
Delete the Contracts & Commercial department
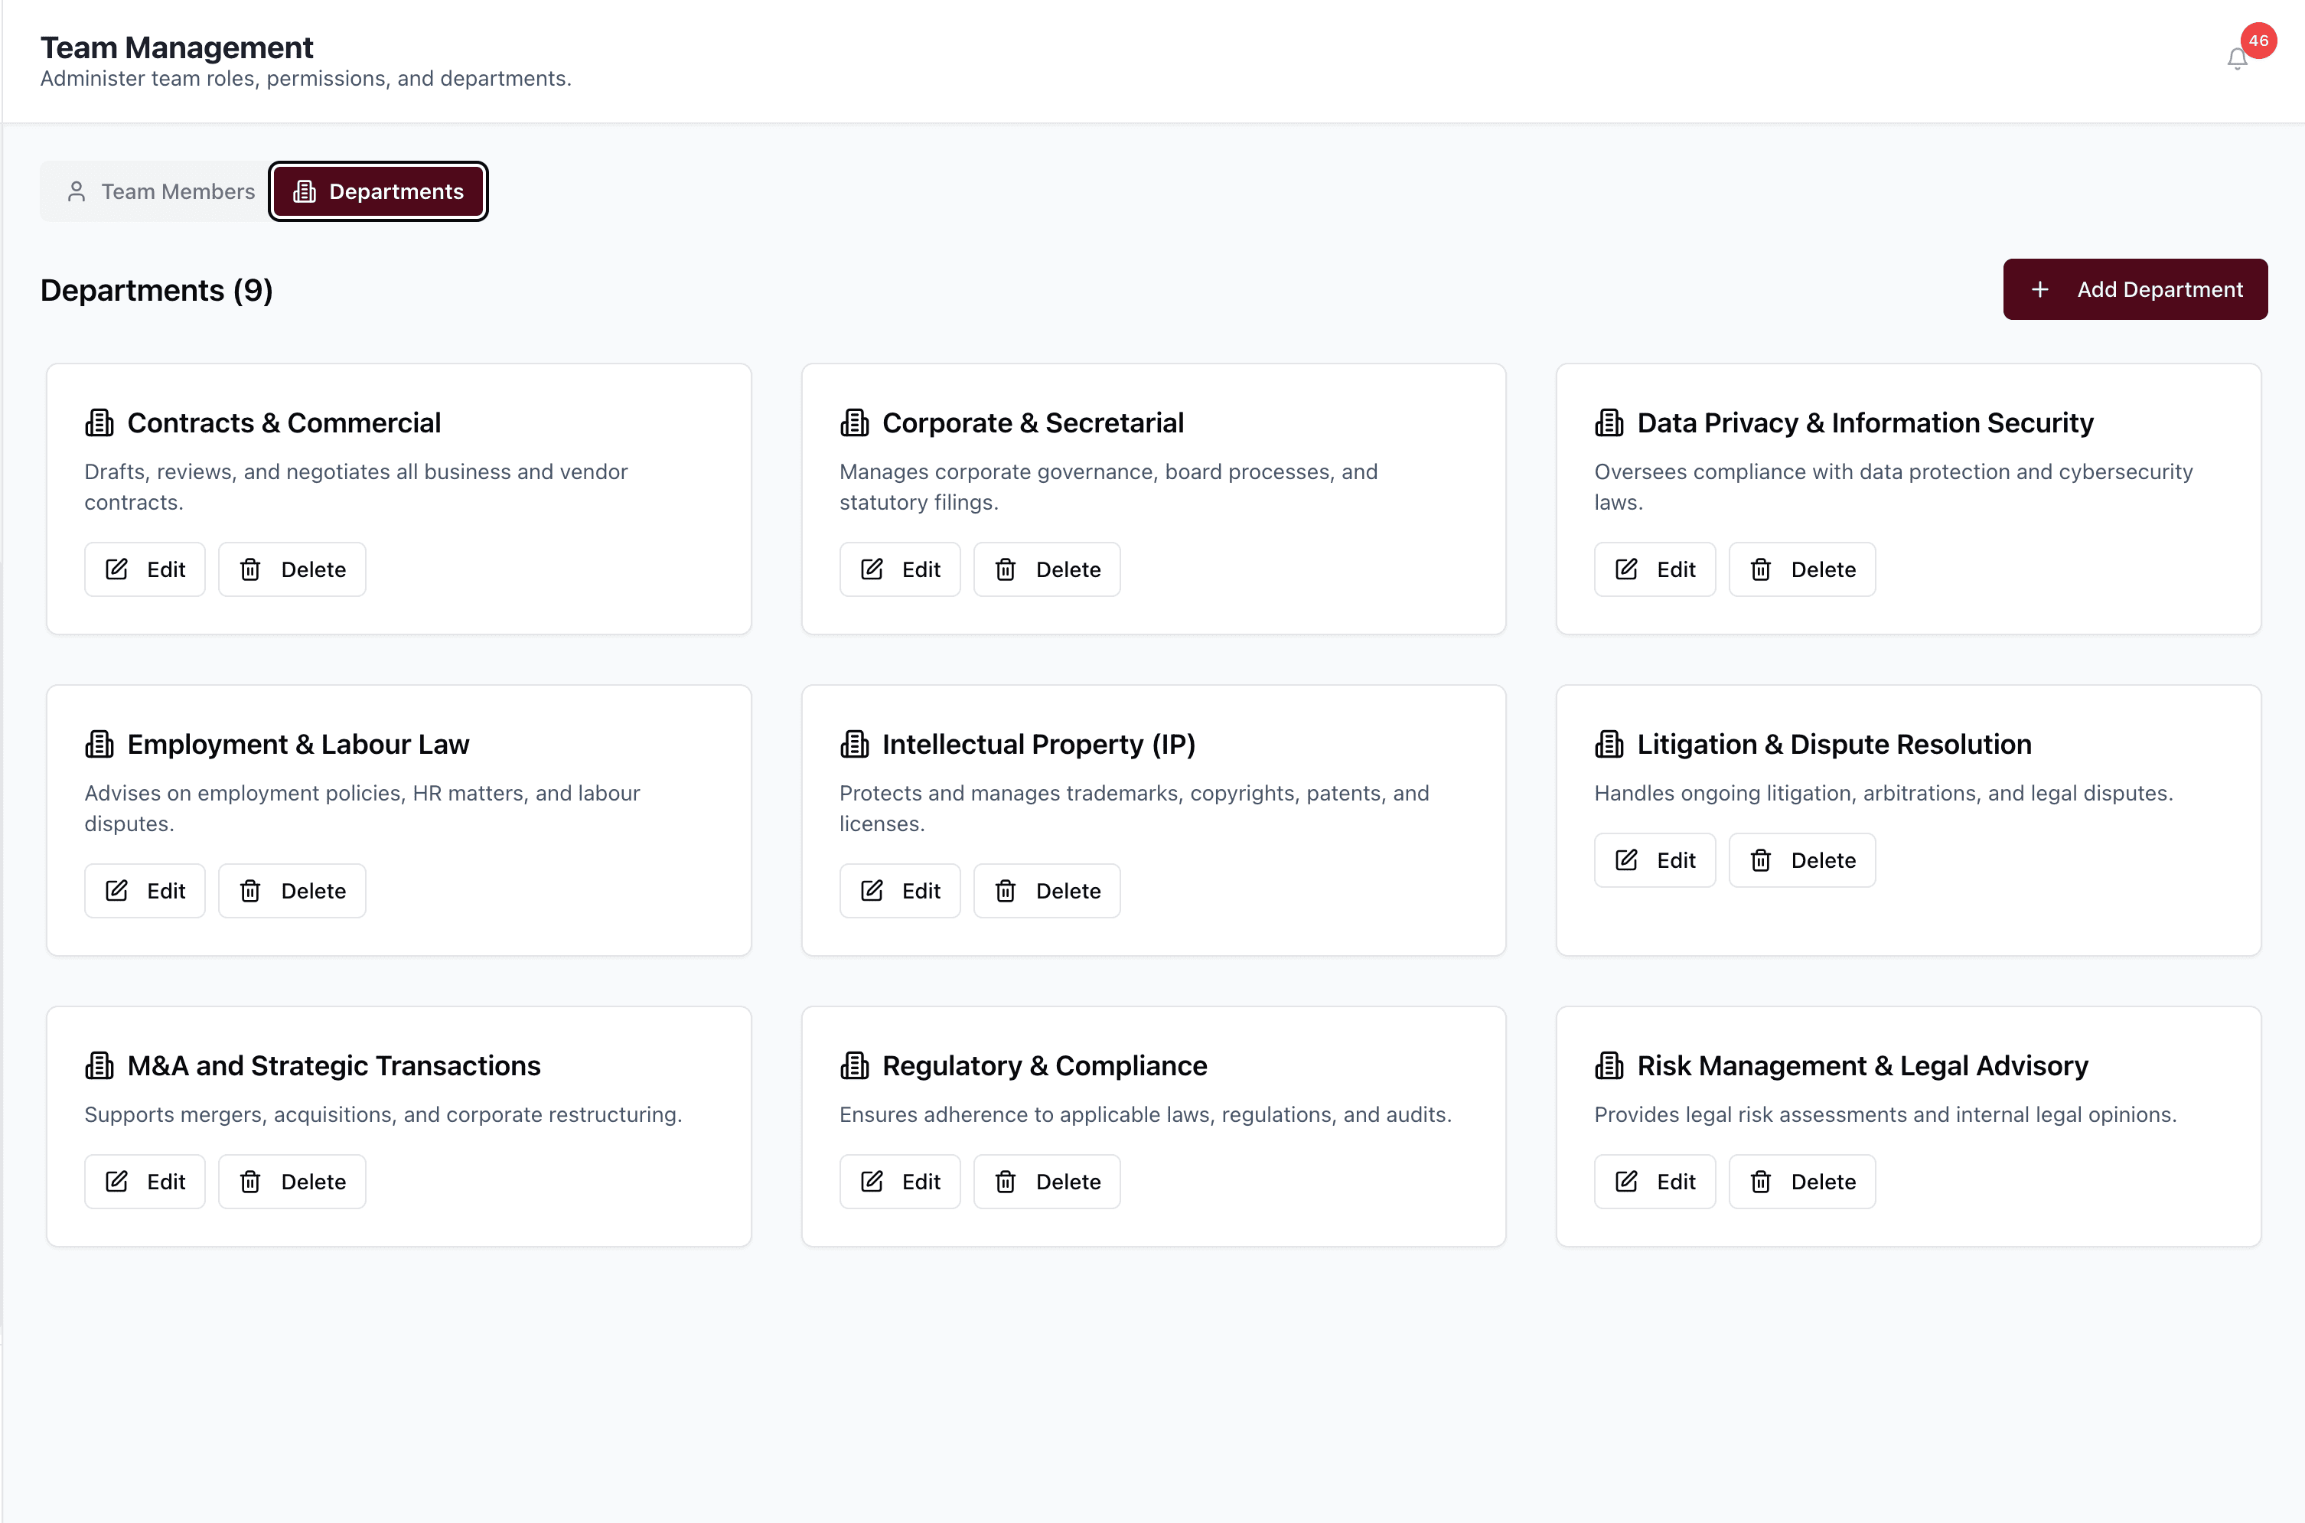(x=292, y=569)
